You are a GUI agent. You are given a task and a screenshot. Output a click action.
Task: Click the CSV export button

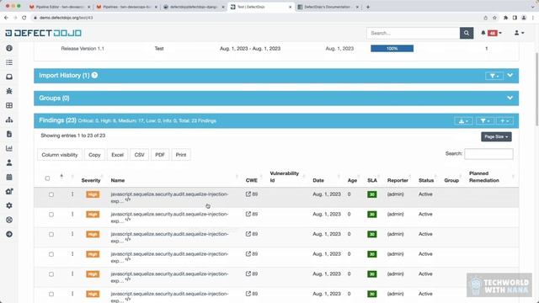(x=139, y=155)
